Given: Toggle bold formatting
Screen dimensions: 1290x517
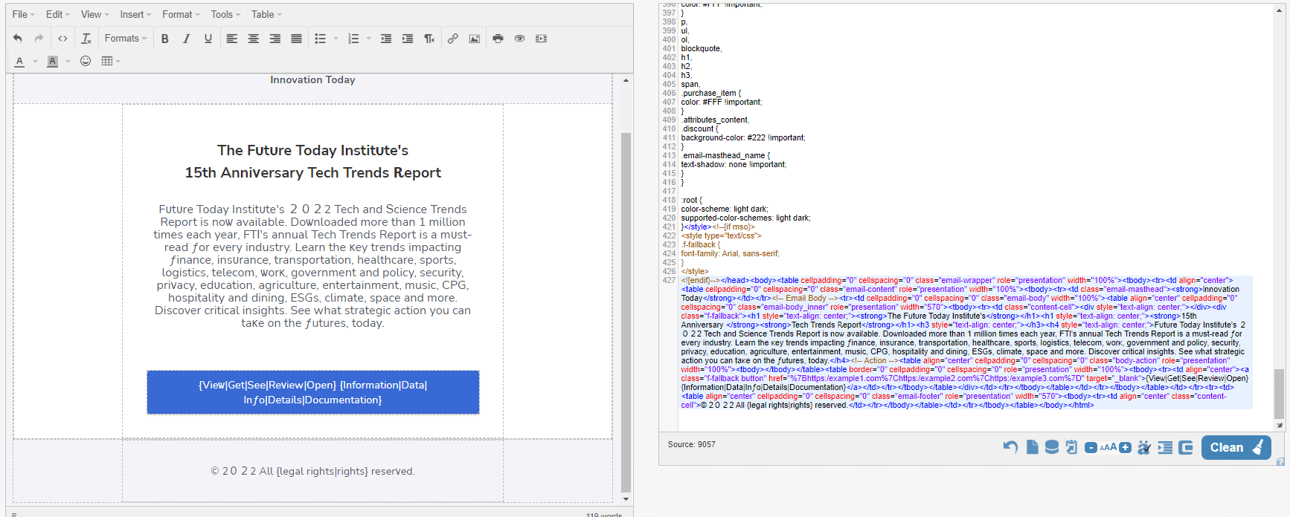Looking at the screenshot, I should tap(164, 39).
